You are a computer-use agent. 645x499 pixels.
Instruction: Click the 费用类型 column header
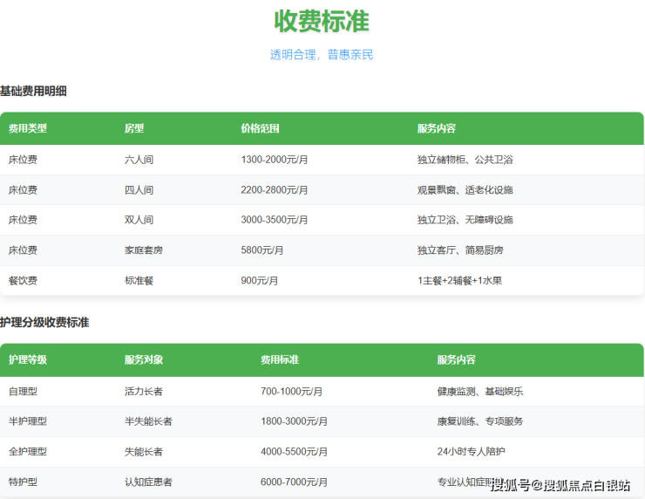28,128
